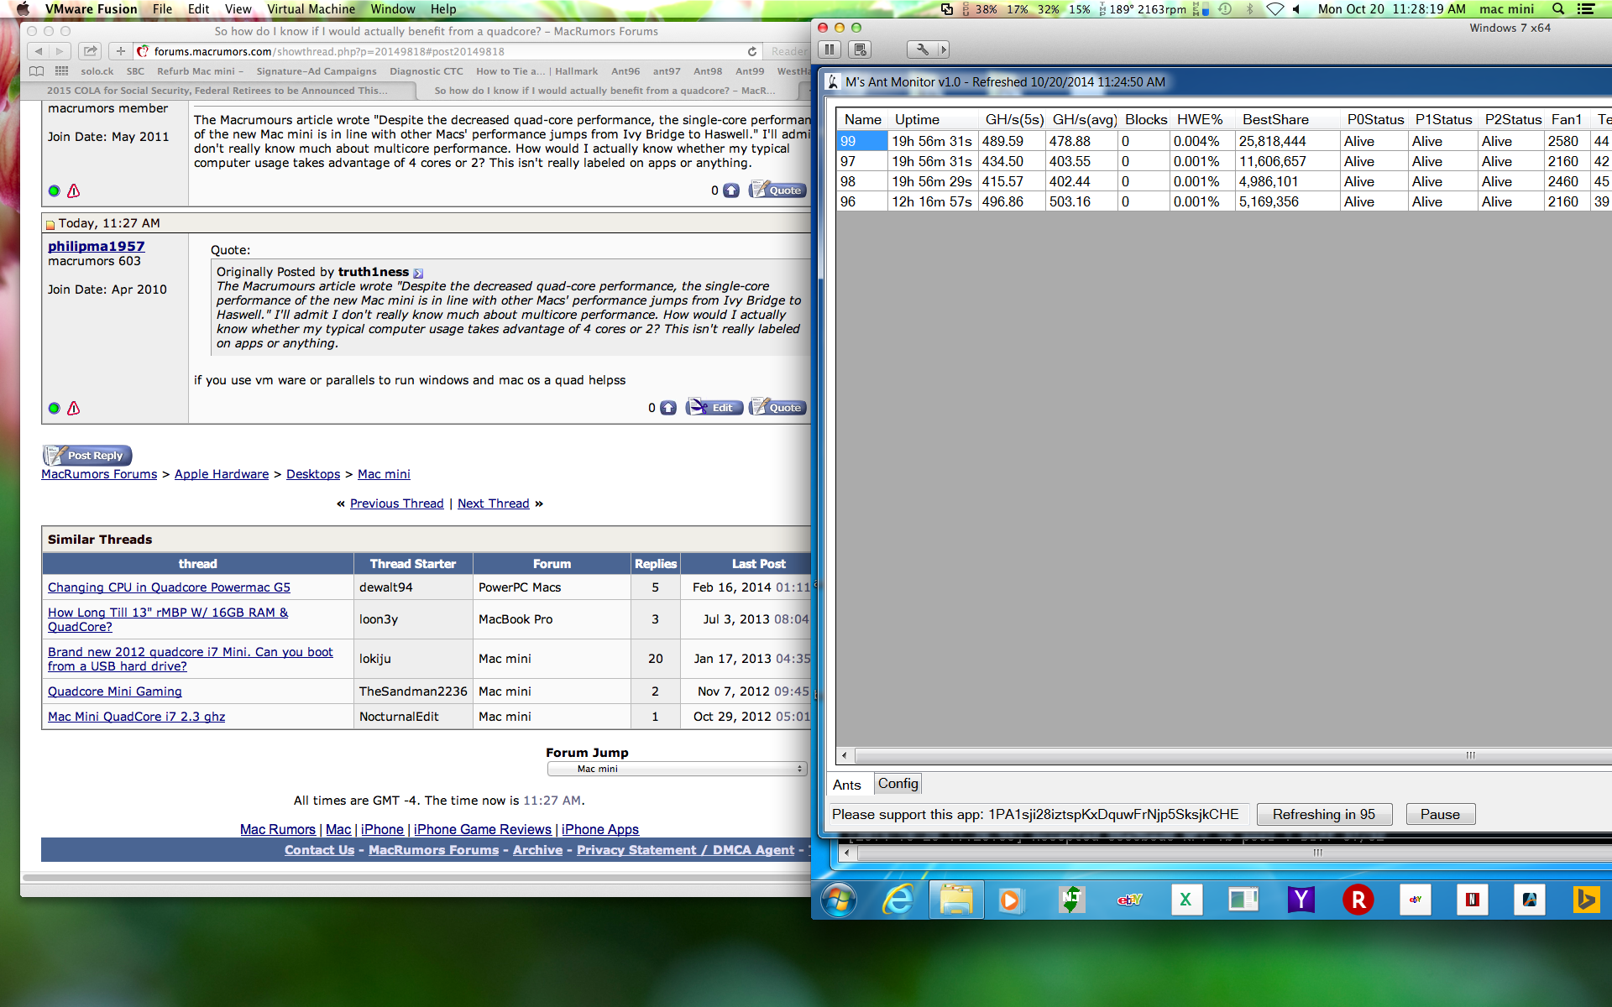Click the Bing taskbar icon
1612x1007 pixels.
[1585, 900]
